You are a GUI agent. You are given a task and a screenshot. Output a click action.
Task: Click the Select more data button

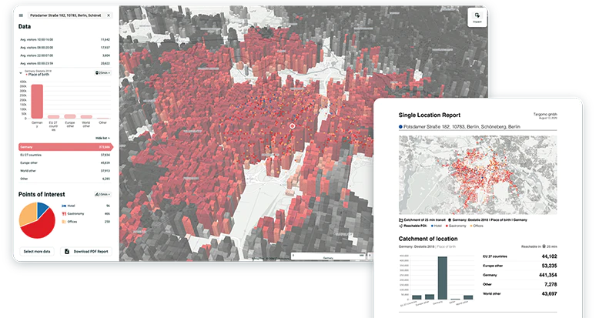pyautogui.click(x=37, y=252)
